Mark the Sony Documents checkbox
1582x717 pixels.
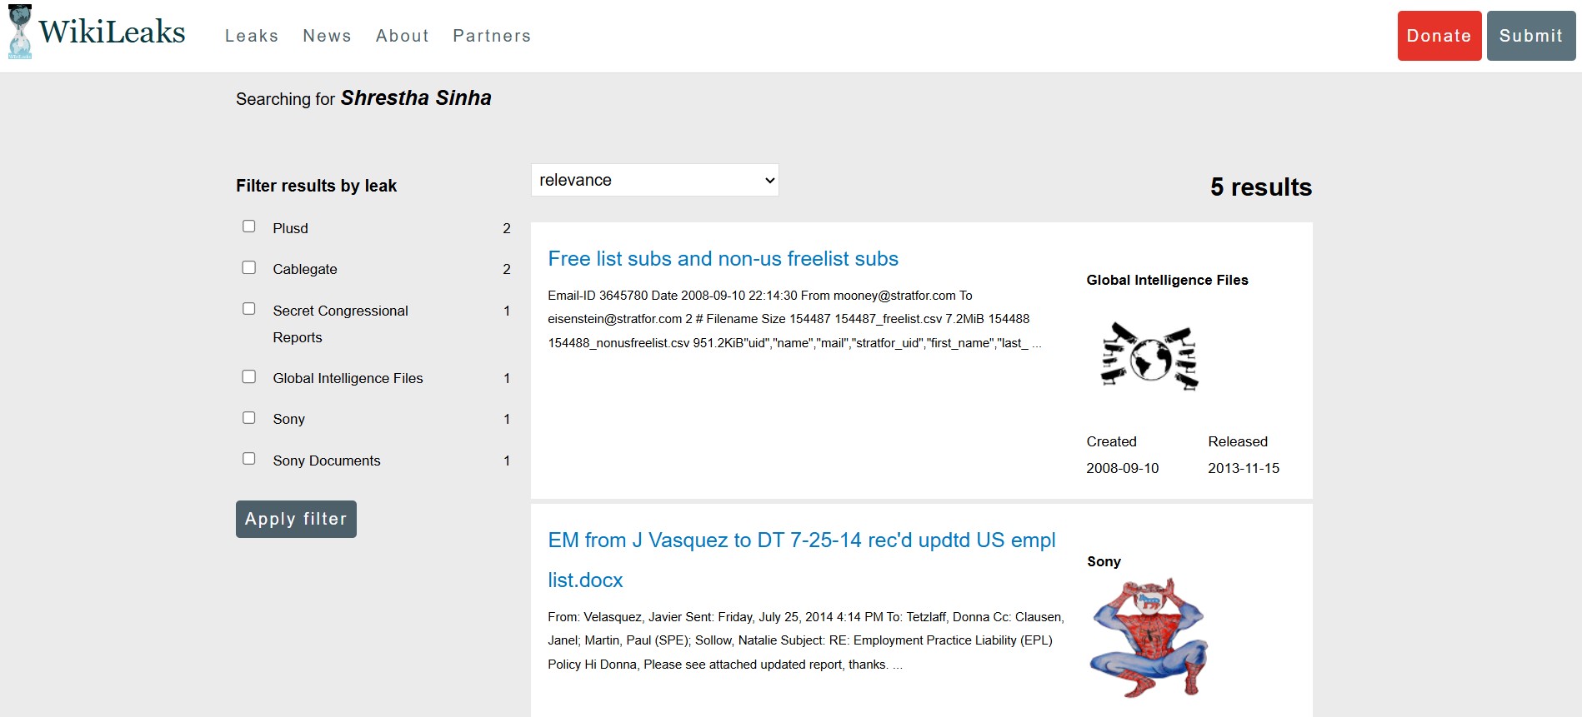click(248, 459)
